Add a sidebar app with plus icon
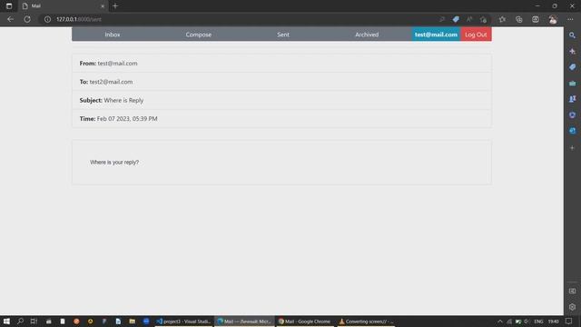 tap(573, 147)
